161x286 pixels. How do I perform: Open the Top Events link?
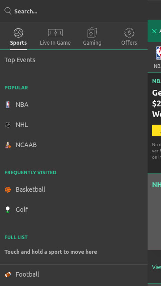click(x=20, y=60)
